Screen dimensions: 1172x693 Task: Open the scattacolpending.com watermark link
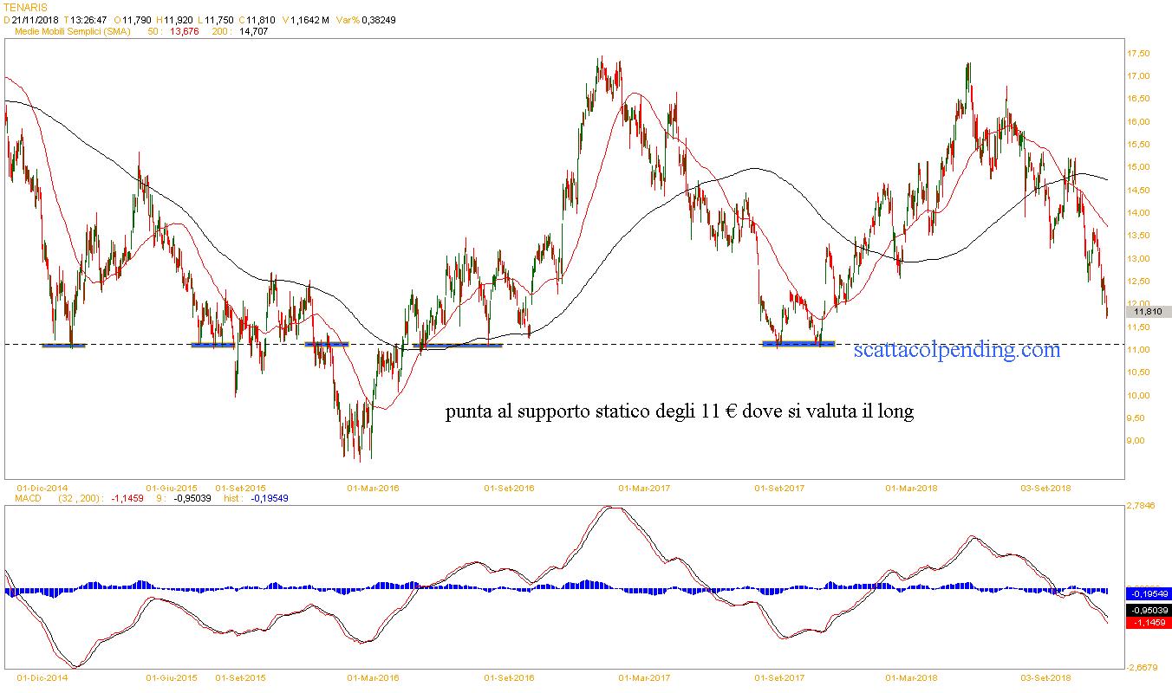click(956, 350)
